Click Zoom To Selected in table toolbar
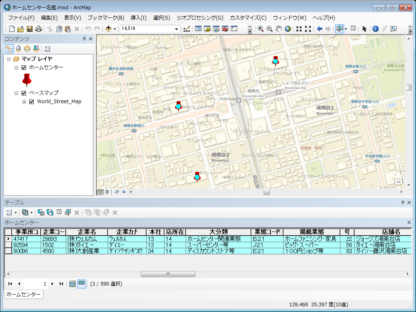The width and height of the screenshot is (416, 312). point(68,212)
